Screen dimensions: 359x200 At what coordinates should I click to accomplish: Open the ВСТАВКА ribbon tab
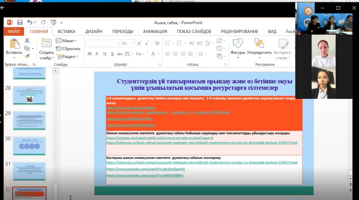tap(66, 31)
